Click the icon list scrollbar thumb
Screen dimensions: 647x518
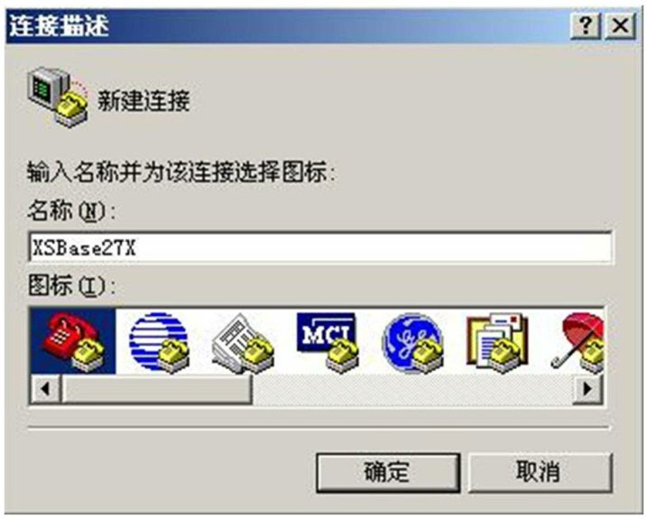point(156,389)
